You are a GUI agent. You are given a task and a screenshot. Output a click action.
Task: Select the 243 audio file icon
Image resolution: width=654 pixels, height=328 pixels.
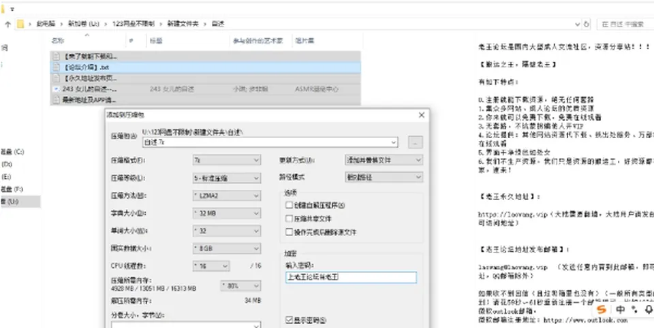[56, 88]
